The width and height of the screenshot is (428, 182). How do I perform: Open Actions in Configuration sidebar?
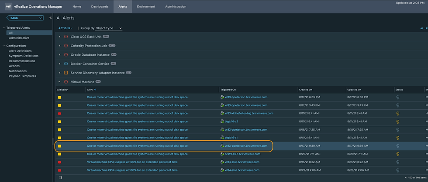(14, 66)
